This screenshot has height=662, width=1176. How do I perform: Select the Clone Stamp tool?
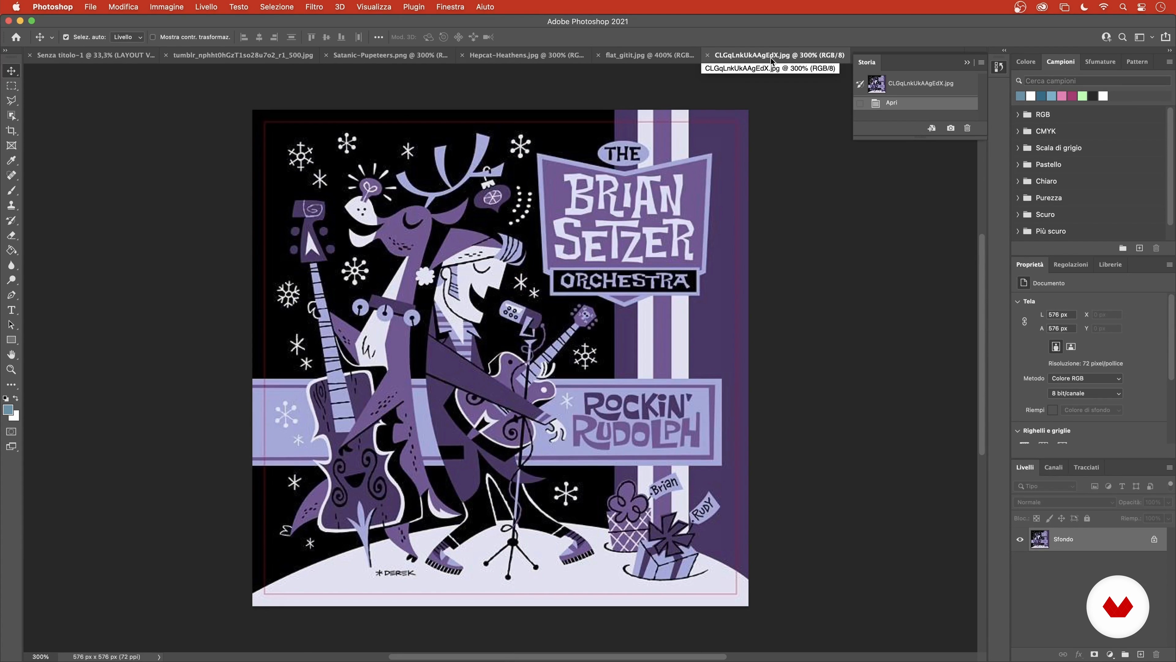pyautogui.click(x=11, y=205)
